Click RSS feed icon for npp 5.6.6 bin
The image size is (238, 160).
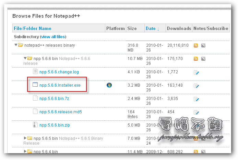[x=196, y=59]
